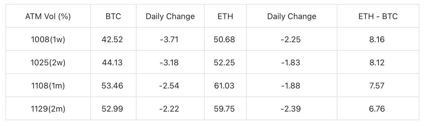The image size is (426, 126).
Task: Click the 1008(1w) row label
Action: tap(48, 39)
